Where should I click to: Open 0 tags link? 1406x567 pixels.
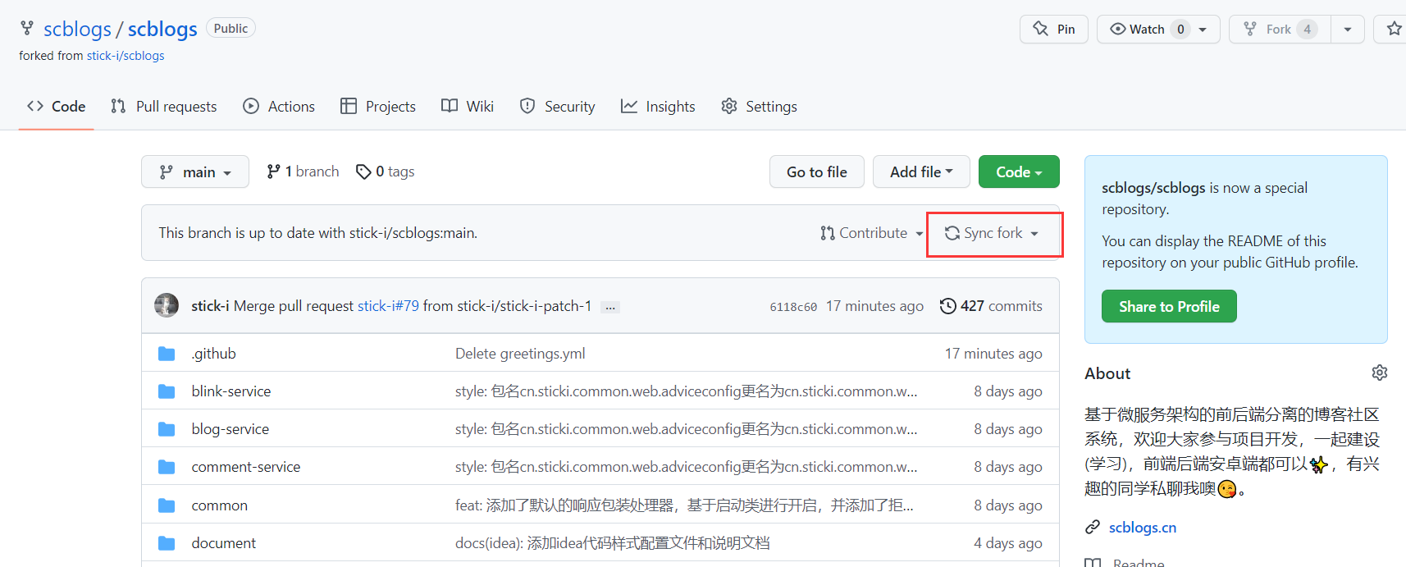click(386, 171)
